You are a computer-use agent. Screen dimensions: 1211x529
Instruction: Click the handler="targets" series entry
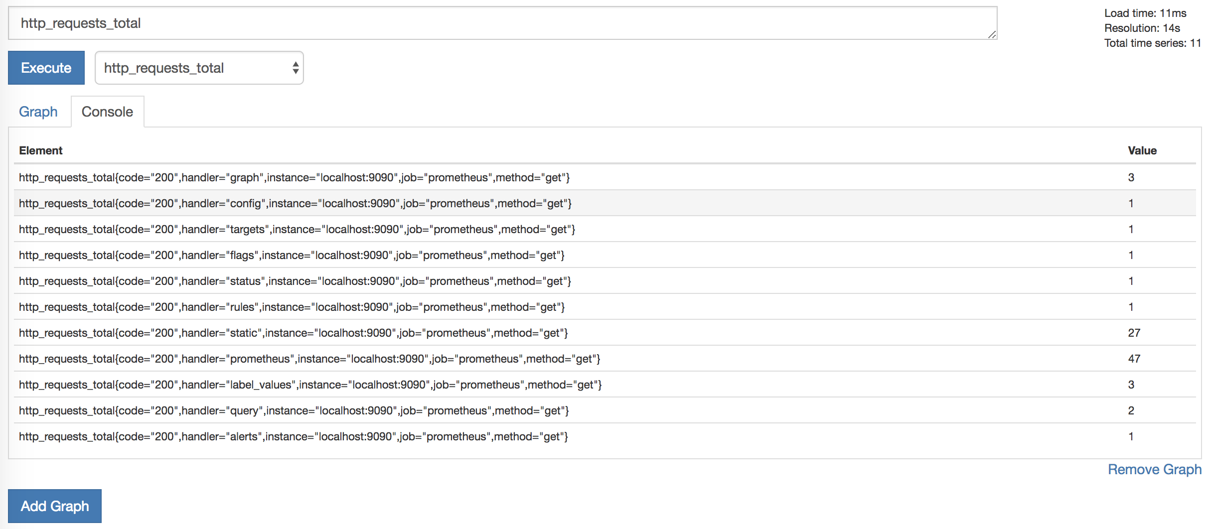tap(297, 229)
